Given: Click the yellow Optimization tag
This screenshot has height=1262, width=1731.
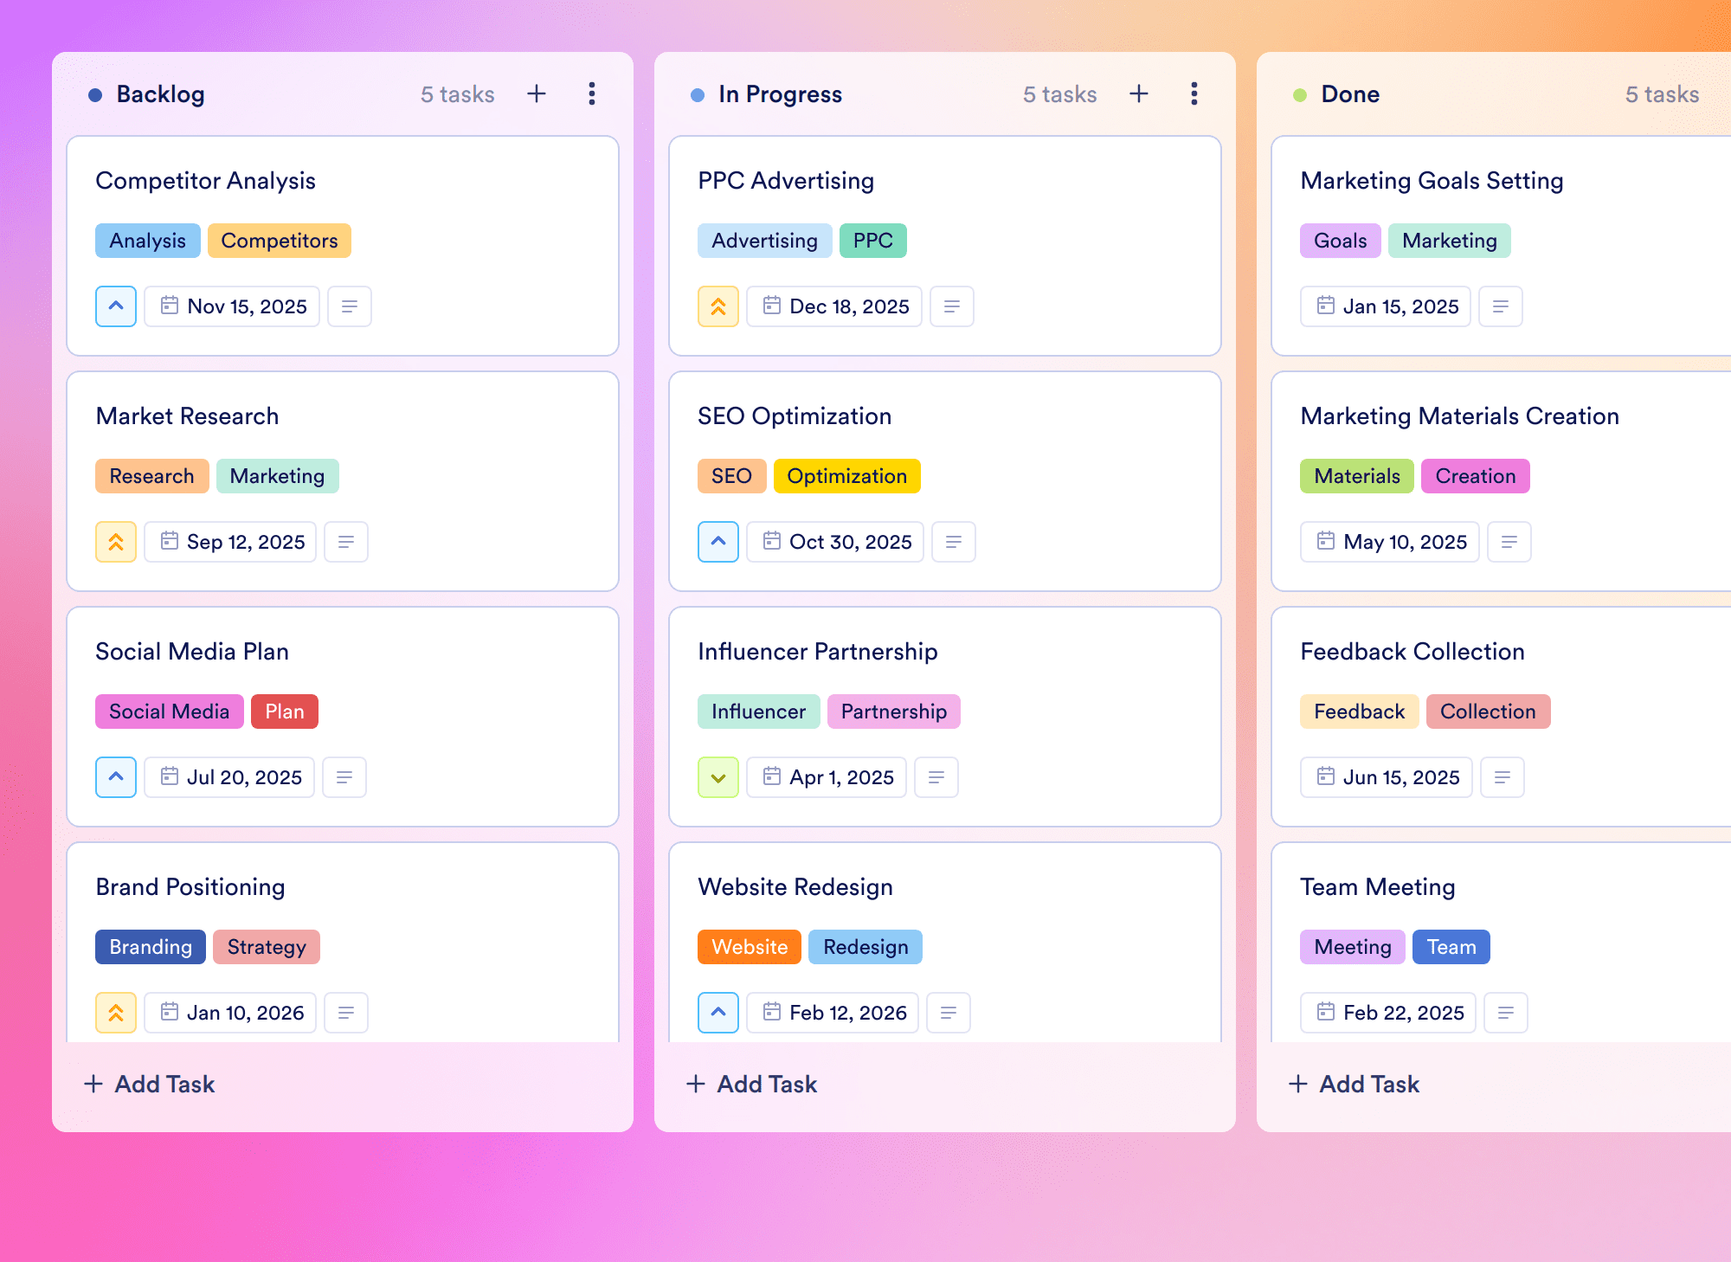Looking at the screenshot, I should tap(846, 476).
